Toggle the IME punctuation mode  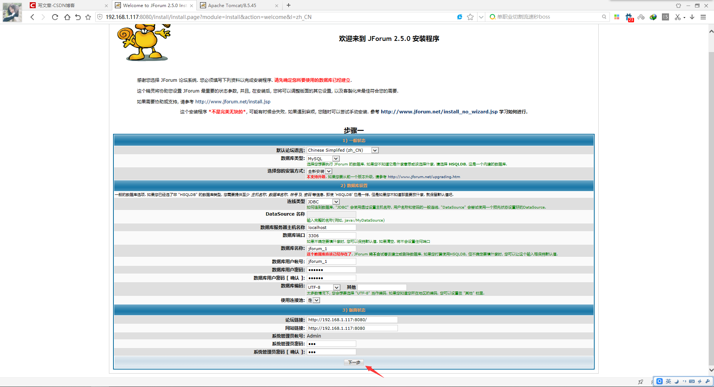coord(684,381)
